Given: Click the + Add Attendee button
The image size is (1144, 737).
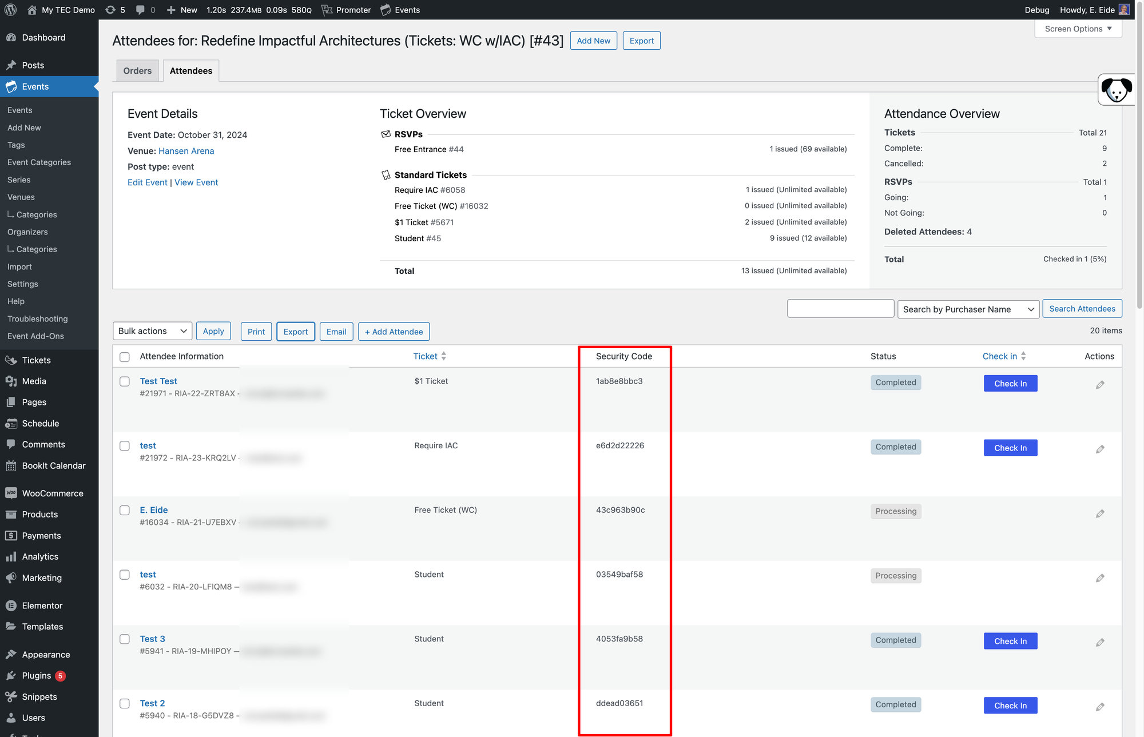Looking at the screenshot, I should click(x=394, y=332).
